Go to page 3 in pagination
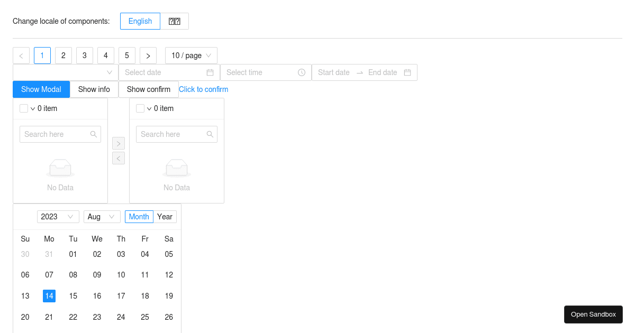Viewport: 635px width, 333px height. point(85,55)
